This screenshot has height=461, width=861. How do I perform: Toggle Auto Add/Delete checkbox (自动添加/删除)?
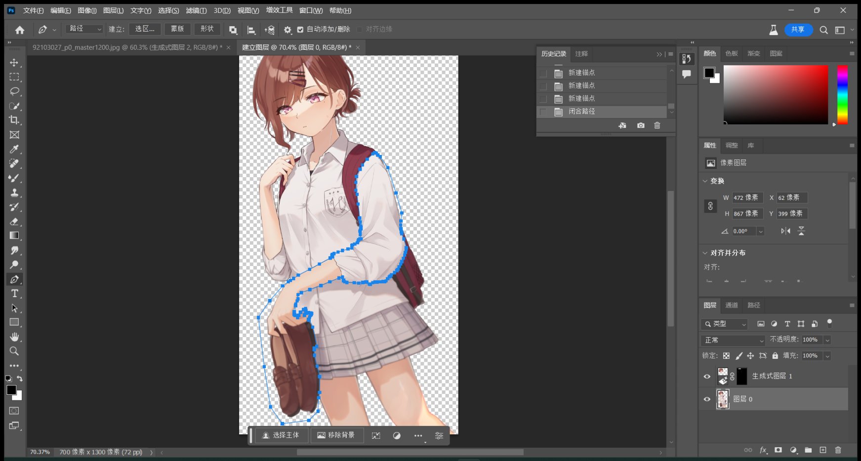[300, 30]
